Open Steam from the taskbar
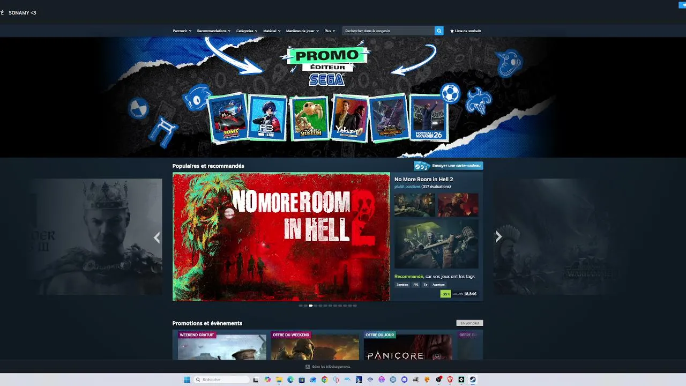This screenshot has width=686, height=386. pyautogui.click(x=472, y=380)
